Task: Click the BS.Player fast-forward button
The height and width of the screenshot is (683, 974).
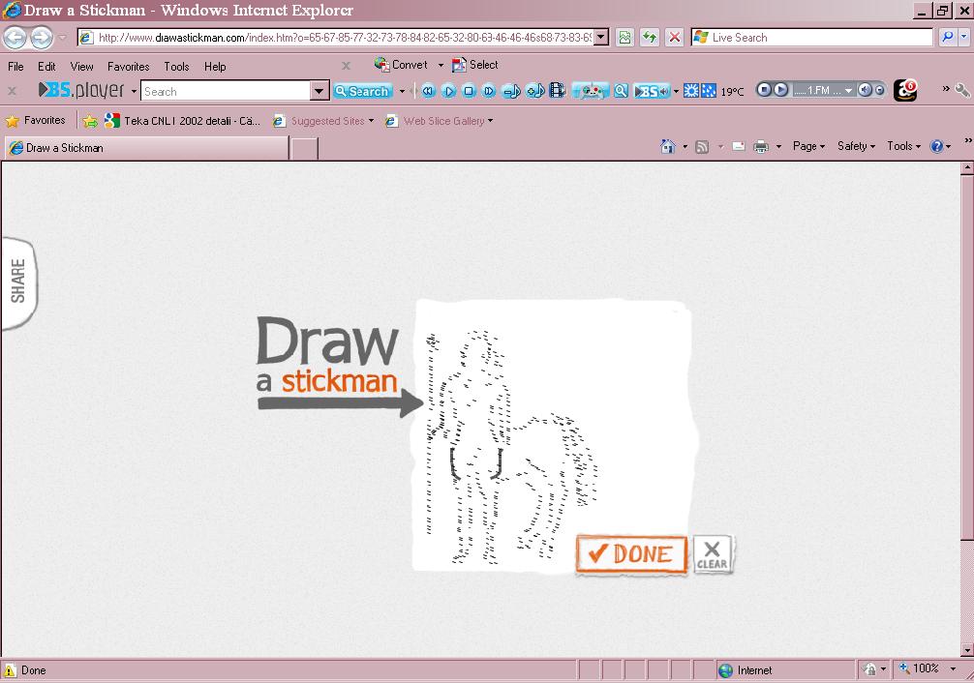Action: pyautogui.click(x=489, y=91)
